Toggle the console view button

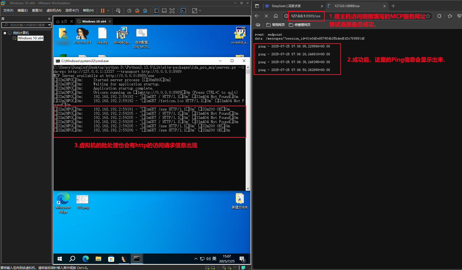[x=183, y=11]
